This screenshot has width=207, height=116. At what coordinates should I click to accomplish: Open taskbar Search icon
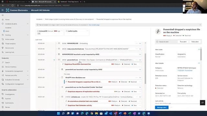pos(63,113)
